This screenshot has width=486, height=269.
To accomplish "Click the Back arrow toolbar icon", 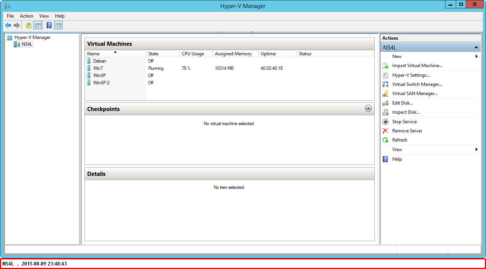I will (x=8, y=26).
